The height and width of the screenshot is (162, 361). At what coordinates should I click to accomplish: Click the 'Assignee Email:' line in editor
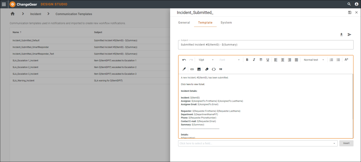tap(200, 104)
